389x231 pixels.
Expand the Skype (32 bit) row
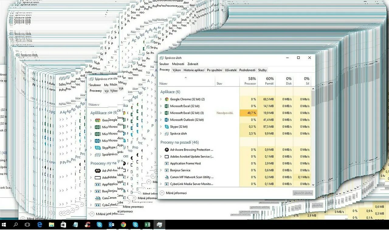tap(161, 127)
